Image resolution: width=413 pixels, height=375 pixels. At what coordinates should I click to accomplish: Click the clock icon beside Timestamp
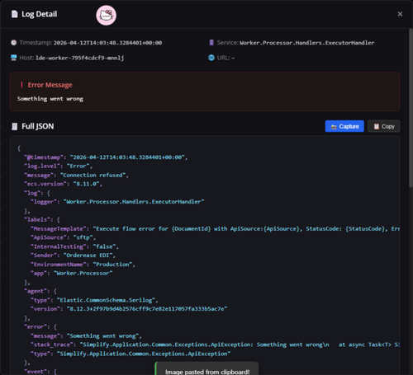[x=13, y=43]
